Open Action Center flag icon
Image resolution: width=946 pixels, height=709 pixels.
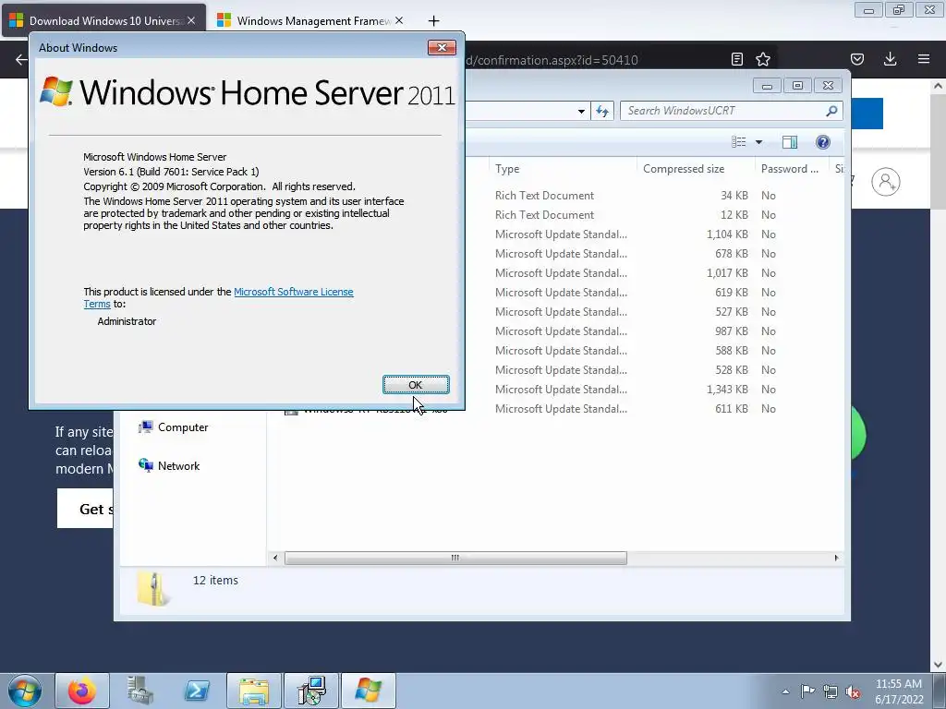pos(807,691)
